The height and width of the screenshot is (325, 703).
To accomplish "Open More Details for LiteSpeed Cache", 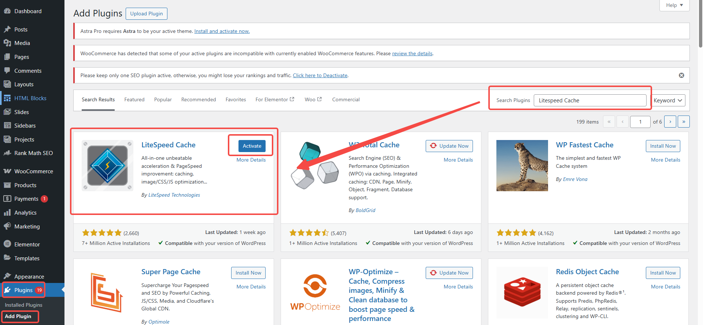I will tap(251, 160).
